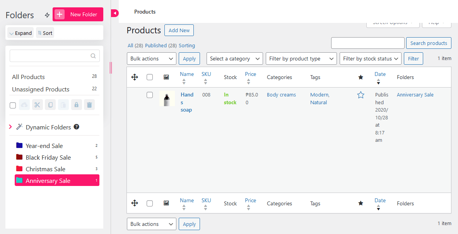Click the scissors cut folder icon
This screenshot has height=234, width=458.
(x=38, y=105)
